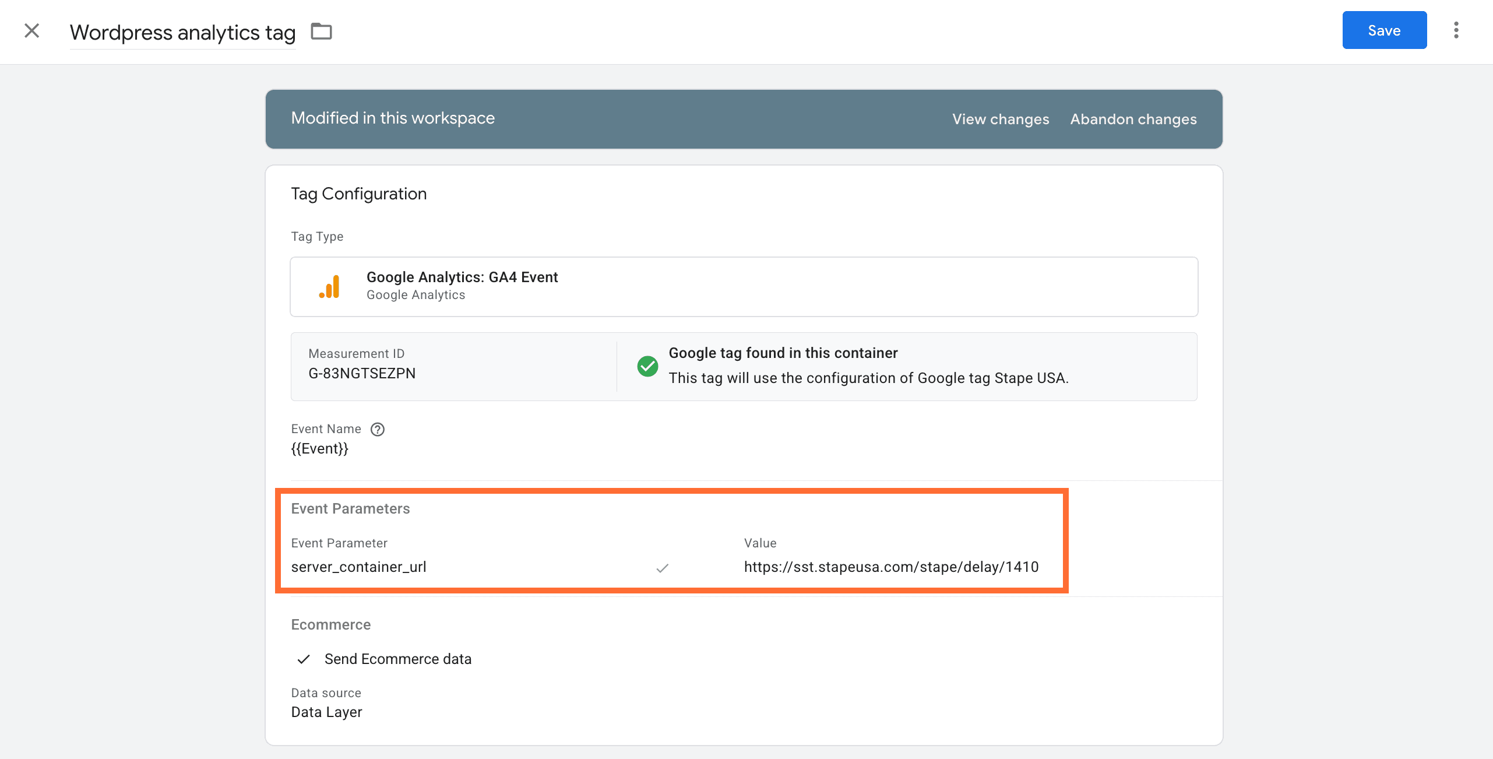
Task: Select the GA4 Event tag type box
Action: coord(744,287)
